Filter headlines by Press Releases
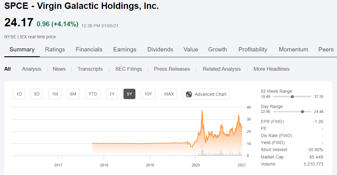The width and height of the screenshot is (337, 175). coord(172,69)
